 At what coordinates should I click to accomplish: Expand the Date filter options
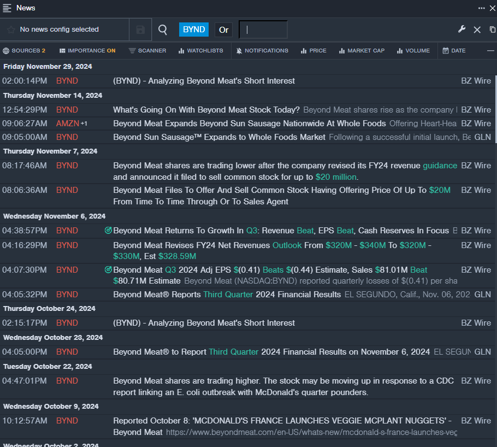[454, 51]
